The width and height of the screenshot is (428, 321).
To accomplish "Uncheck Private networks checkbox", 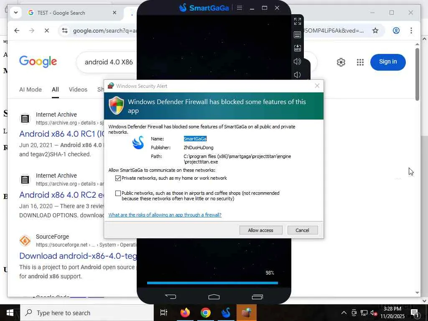I will (x=118, y=178).
